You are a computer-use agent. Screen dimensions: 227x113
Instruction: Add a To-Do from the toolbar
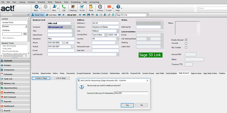[x=82, y=8]
